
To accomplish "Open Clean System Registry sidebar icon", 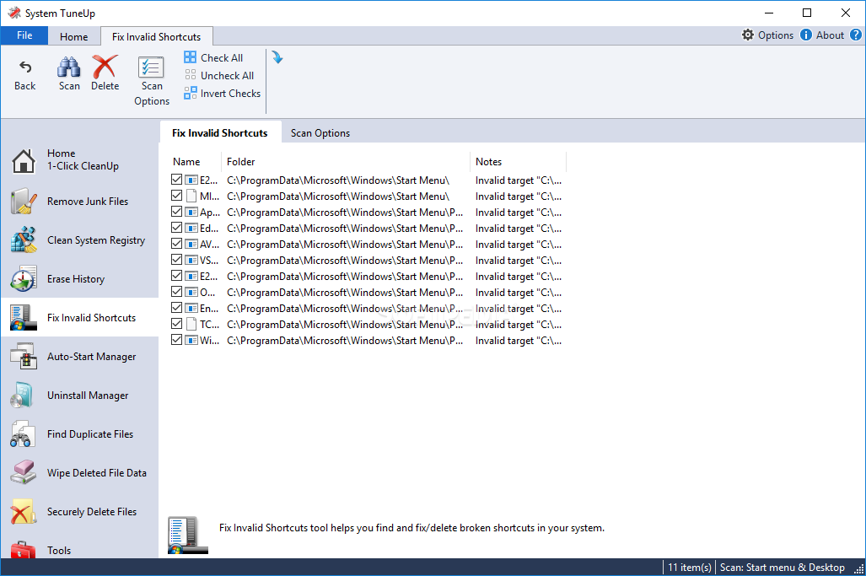I will (x=24, y=240).
